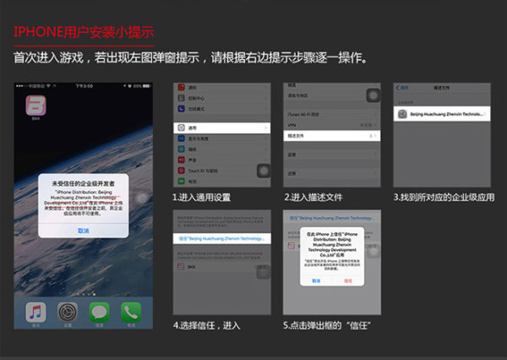Click the caption 4.选择信任，进入
507x360 pixels.
[207, 325]
